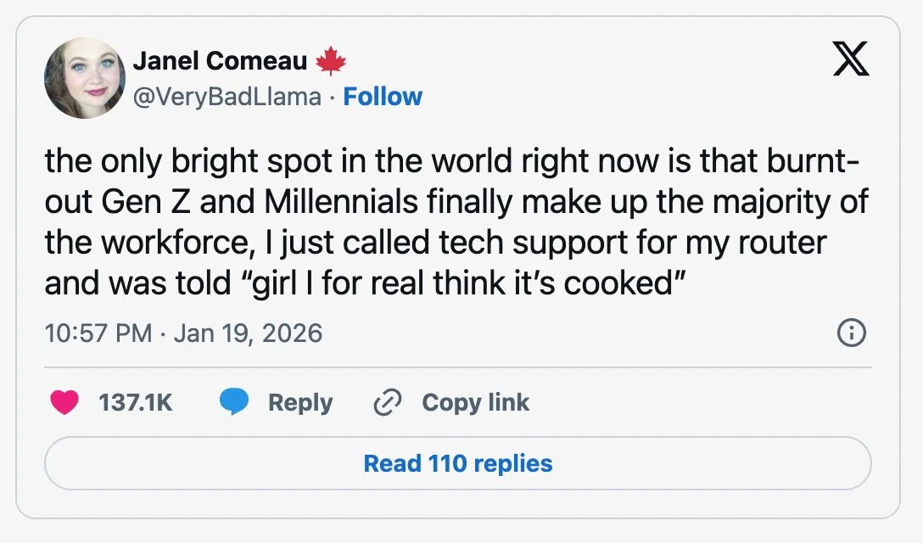Click the 10:57 PM time text

point(98,332)
